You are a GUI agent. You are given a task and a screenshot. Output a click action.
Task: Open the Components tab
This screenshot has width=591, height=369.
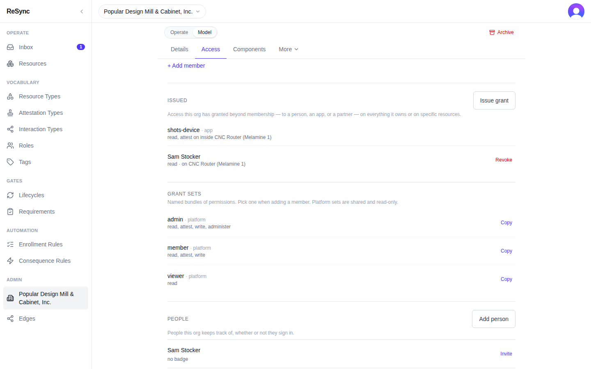(249, 49)
